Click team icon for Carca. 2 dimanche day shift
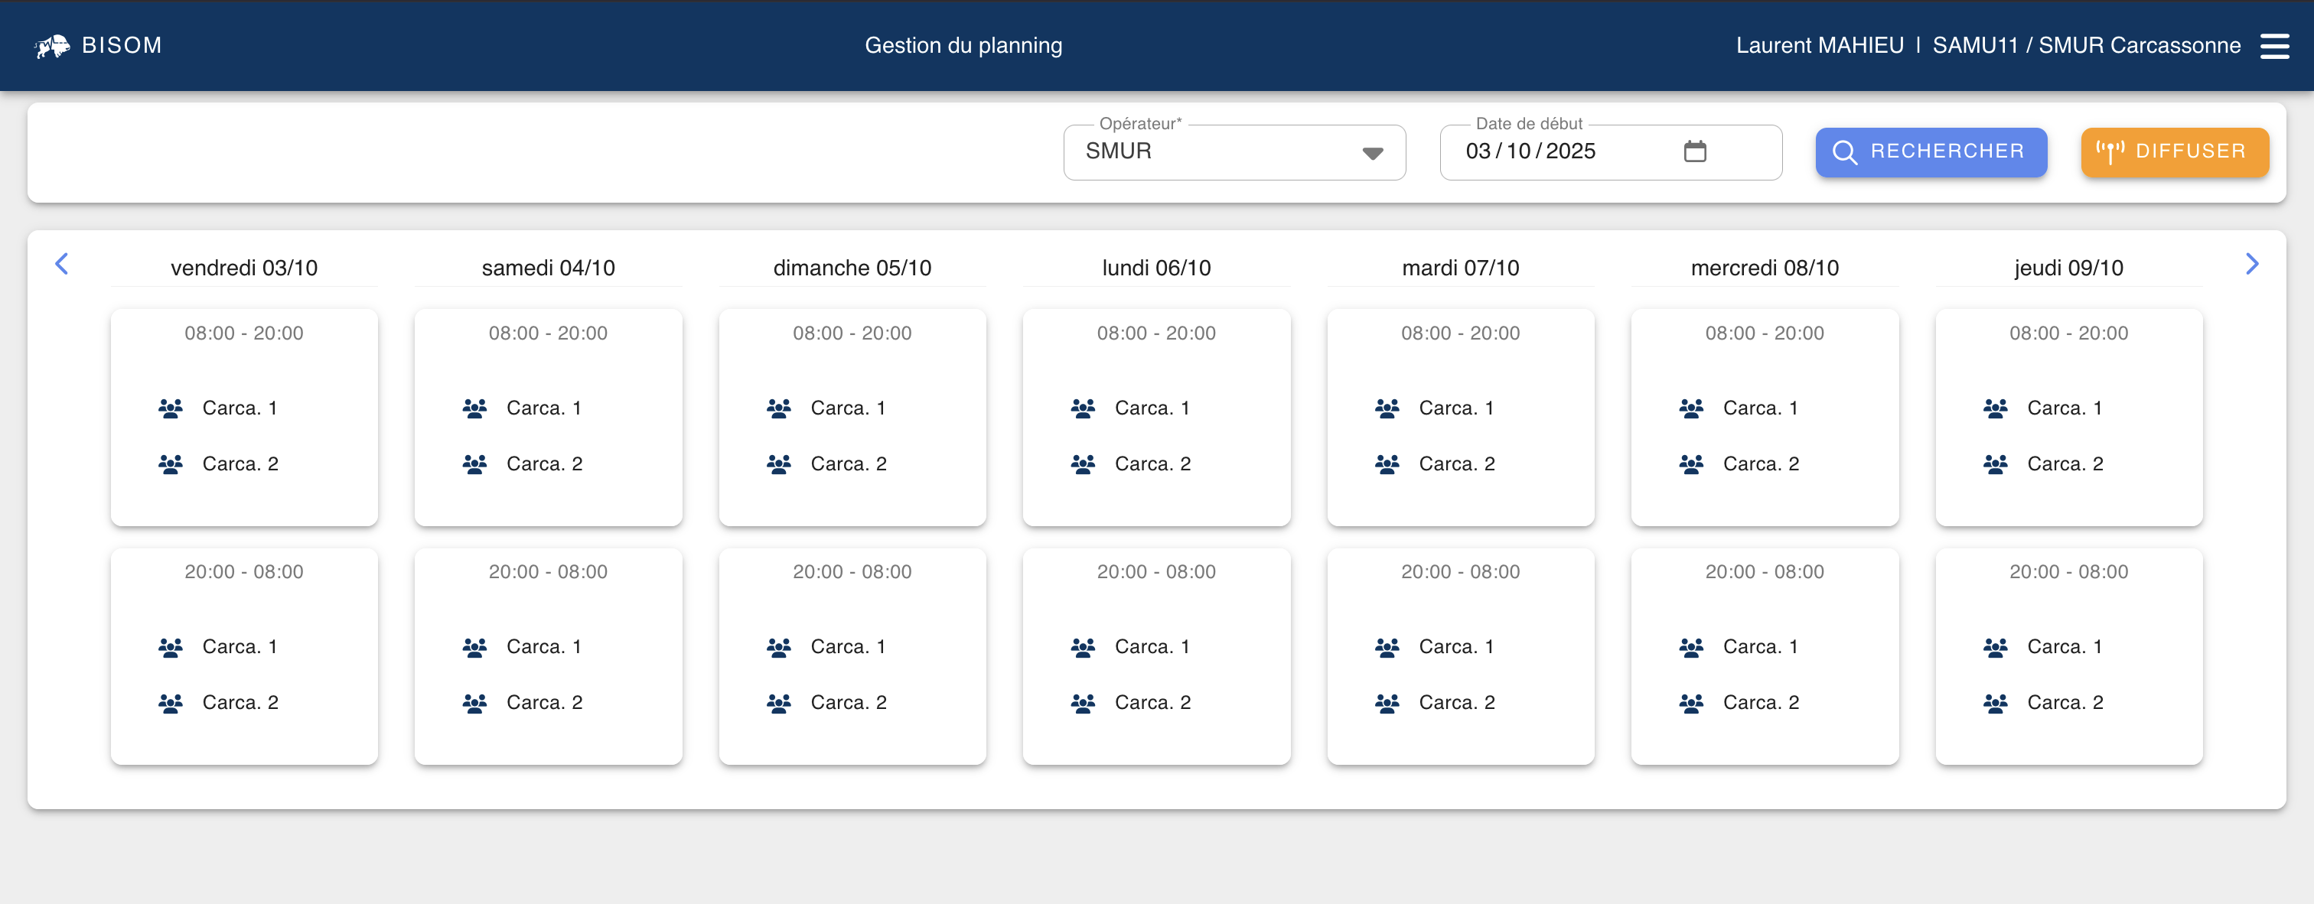Image resolution: width=2314 pixels, height=904 pixels. [779, 464]
